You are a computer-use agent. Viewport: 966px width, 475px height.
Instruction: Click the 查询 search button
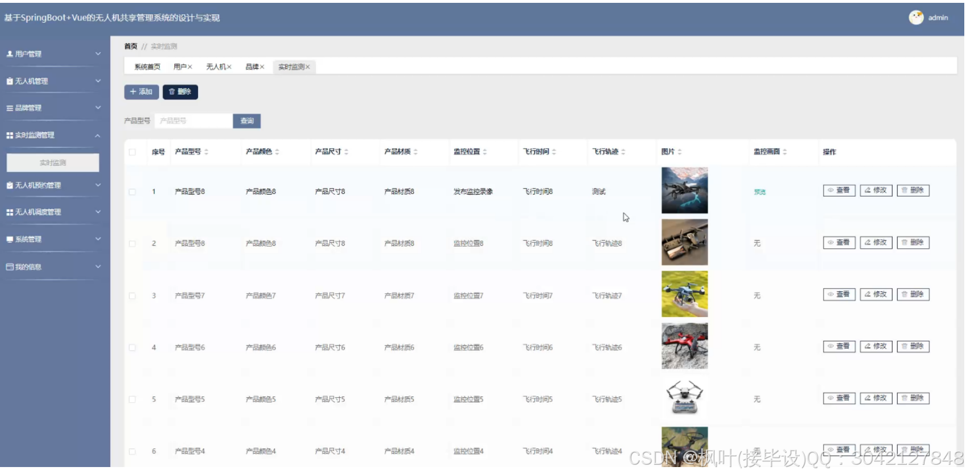(x=247, y=121)
